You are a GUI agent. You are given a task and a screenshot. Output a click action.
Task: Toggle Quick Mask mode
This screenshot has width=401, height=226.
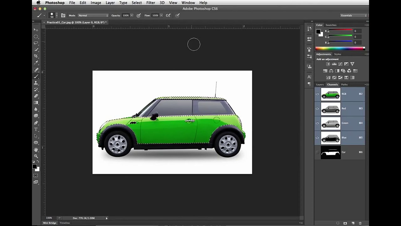pos(36,175)
